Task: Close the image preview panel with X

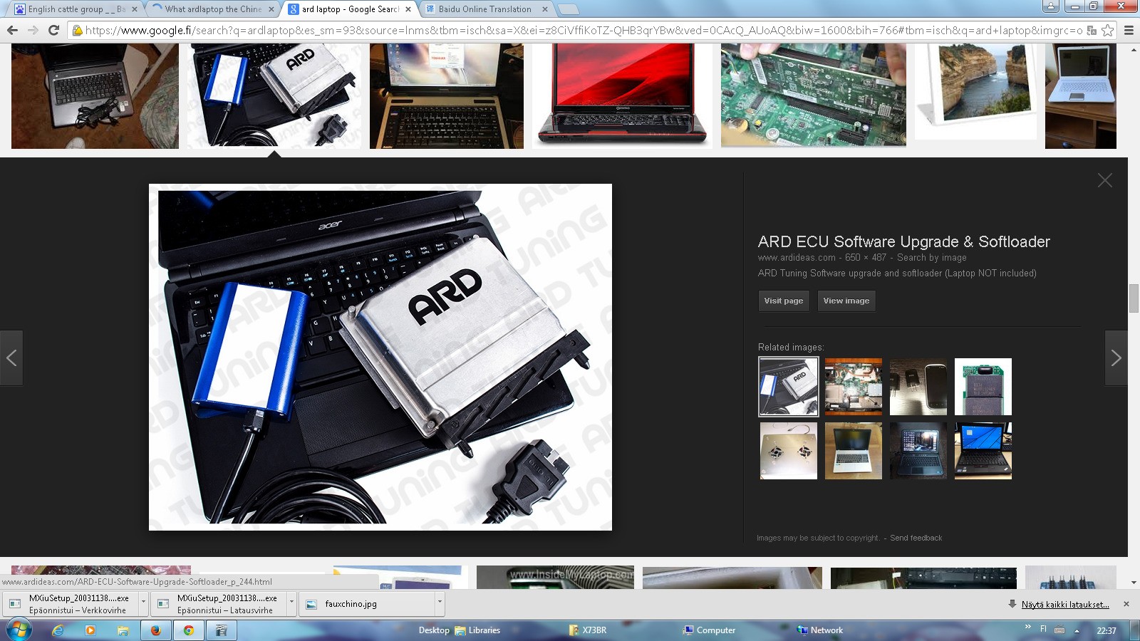Action: coord(1104,180)
